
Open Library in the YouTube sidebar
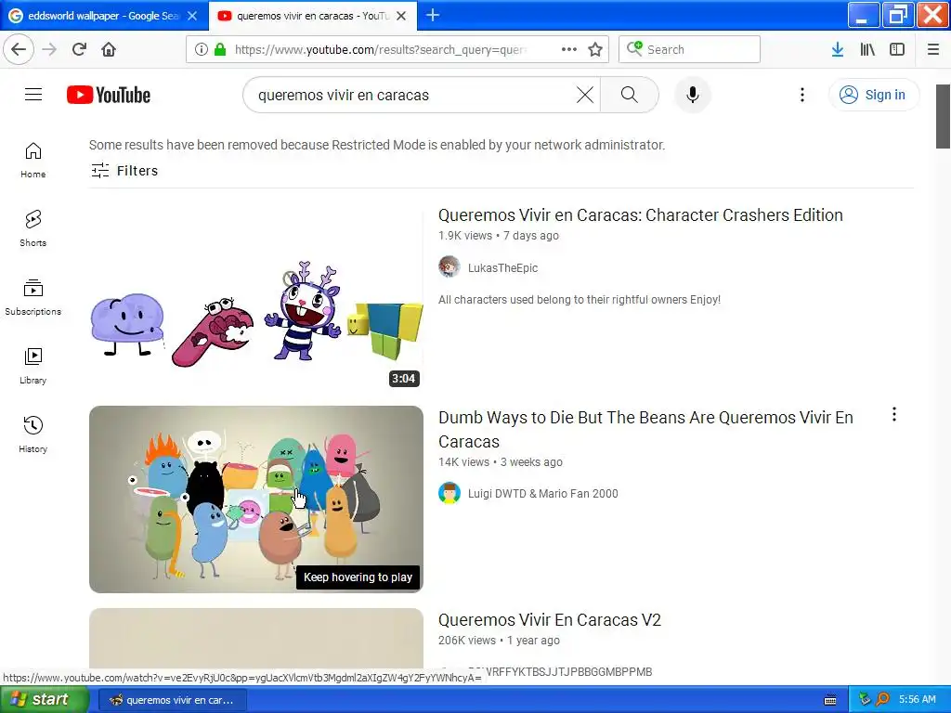33,366
